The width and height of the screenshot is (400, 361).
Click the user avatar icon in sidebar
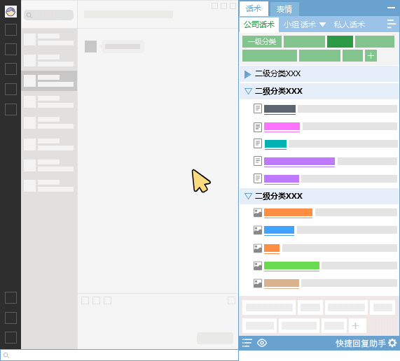[11, 11]
